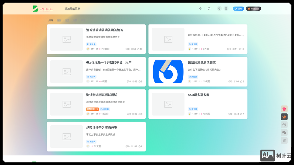Click comment icon with 9 on 少时诵诗书 post
Viewport: 294px width, 165px height.
click(x=127, y=147)
